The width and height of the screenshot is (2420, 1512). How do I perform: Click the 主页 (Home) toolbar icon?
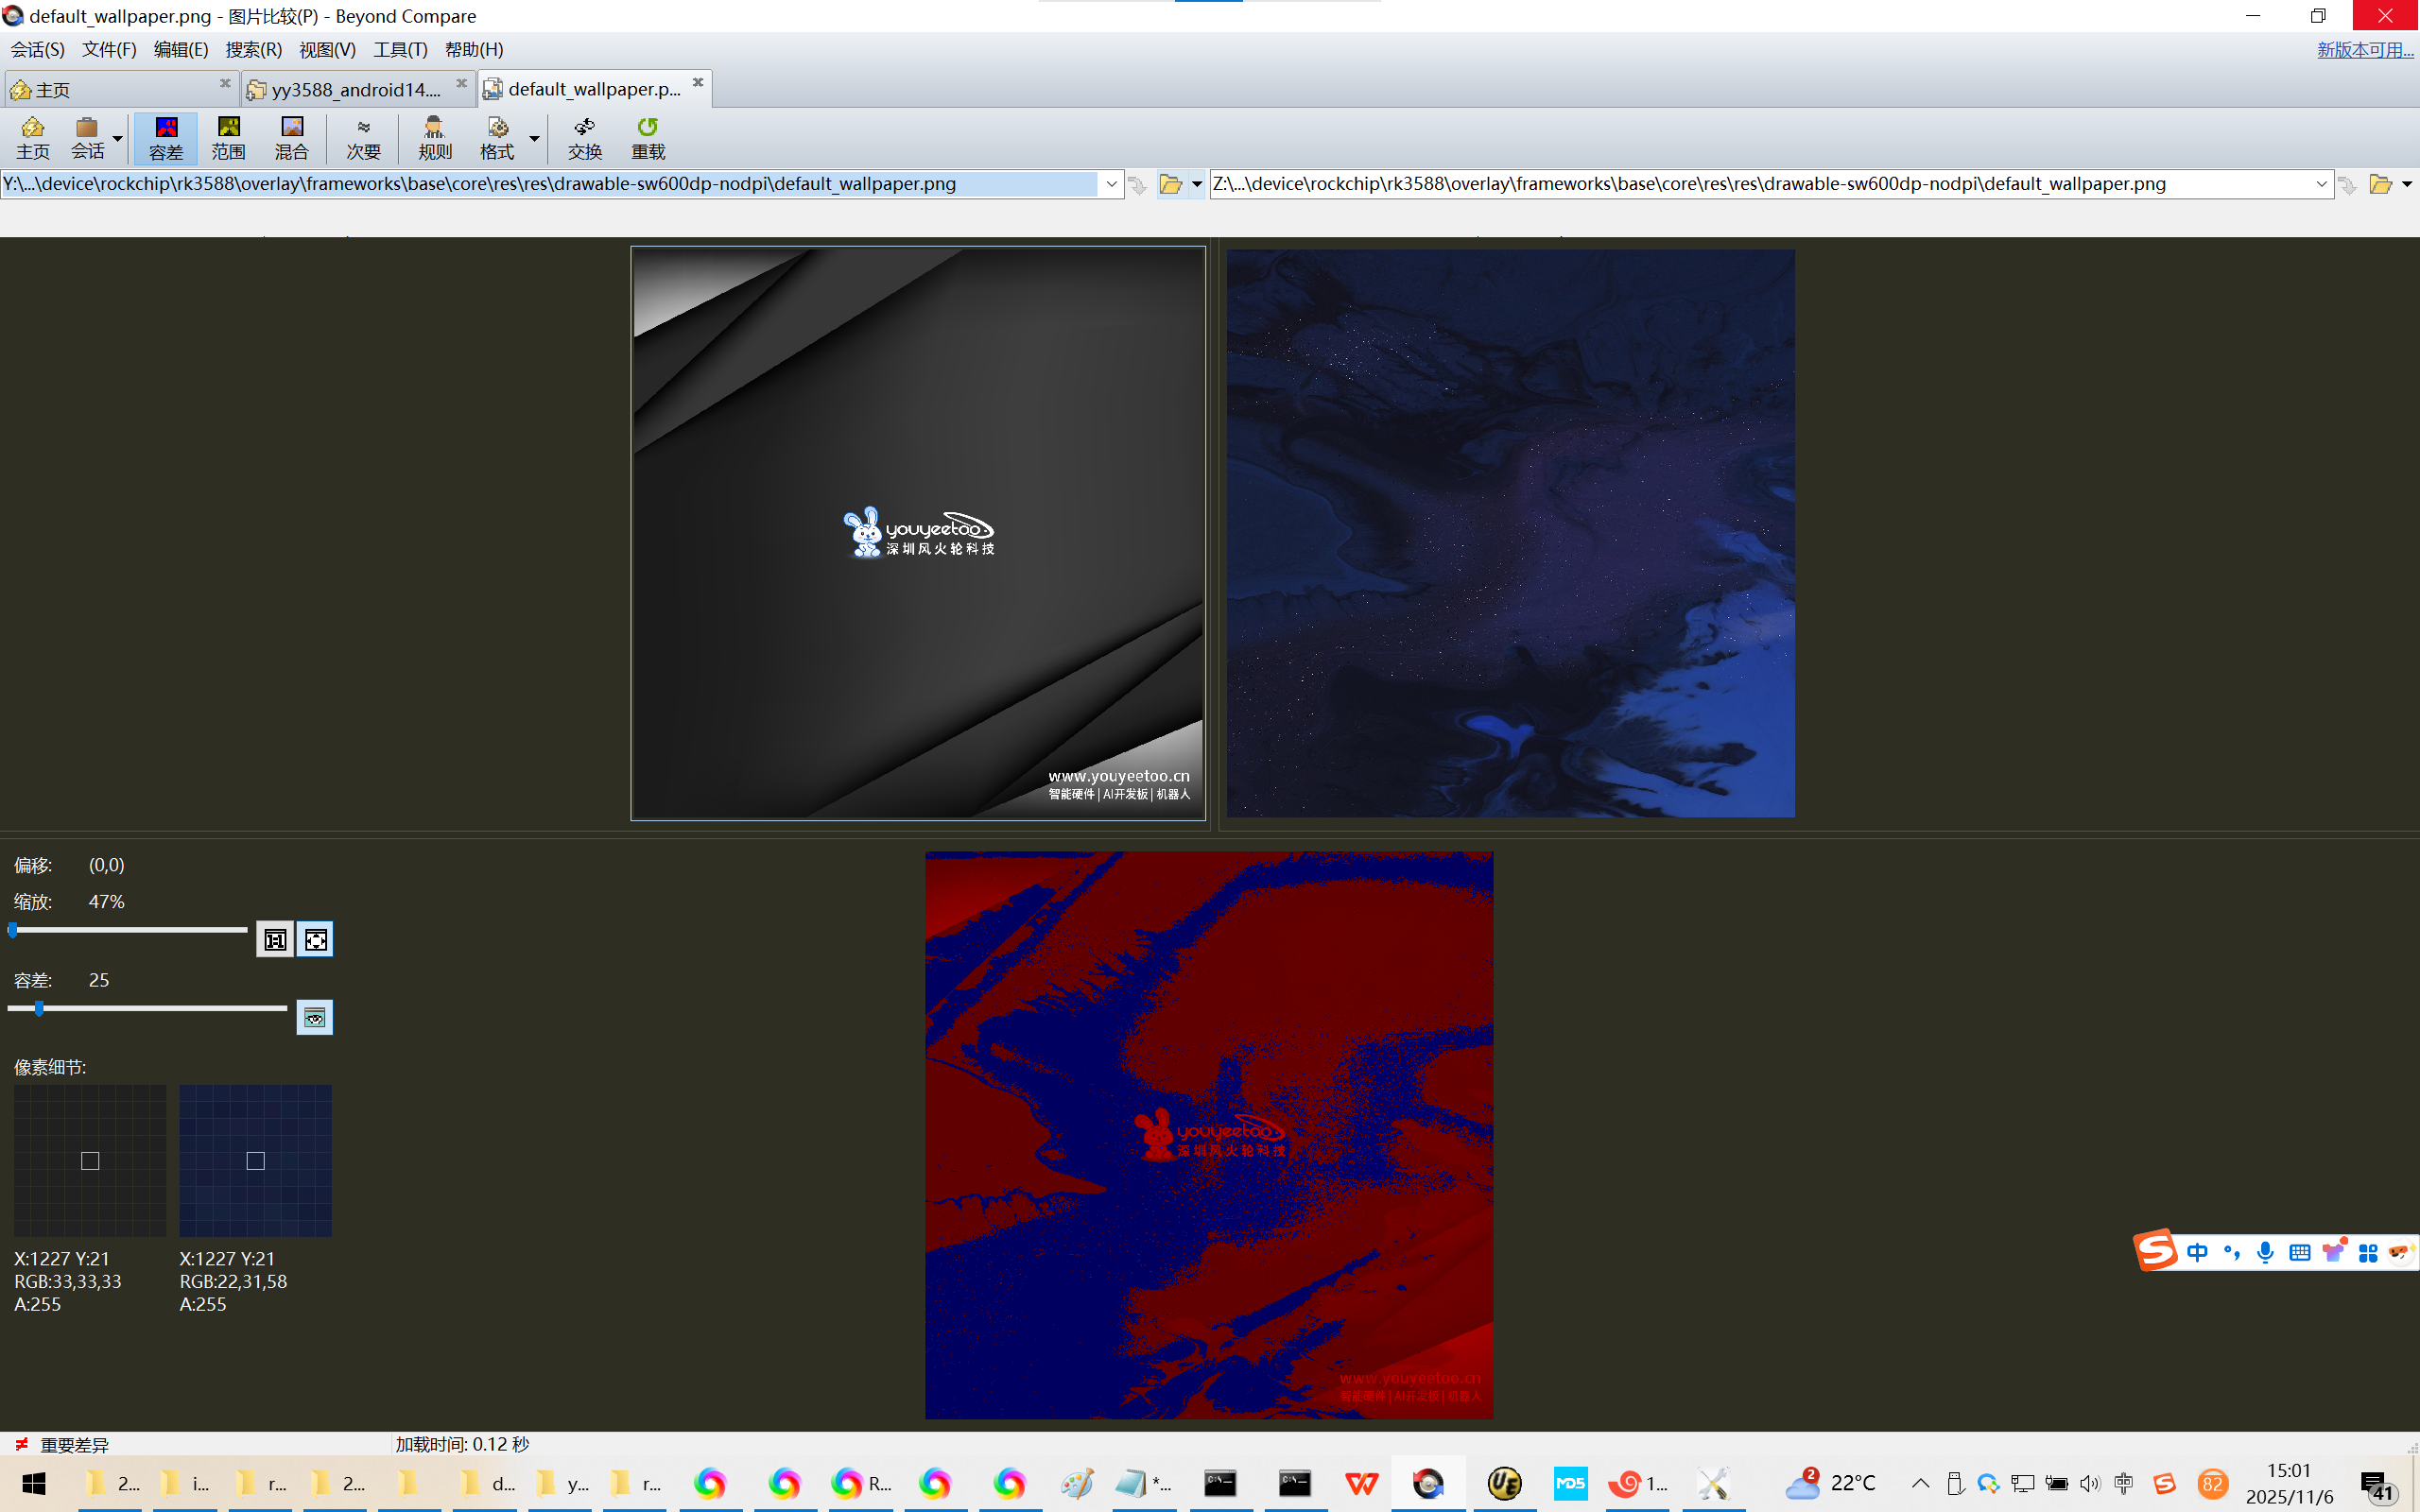[32, 137]
